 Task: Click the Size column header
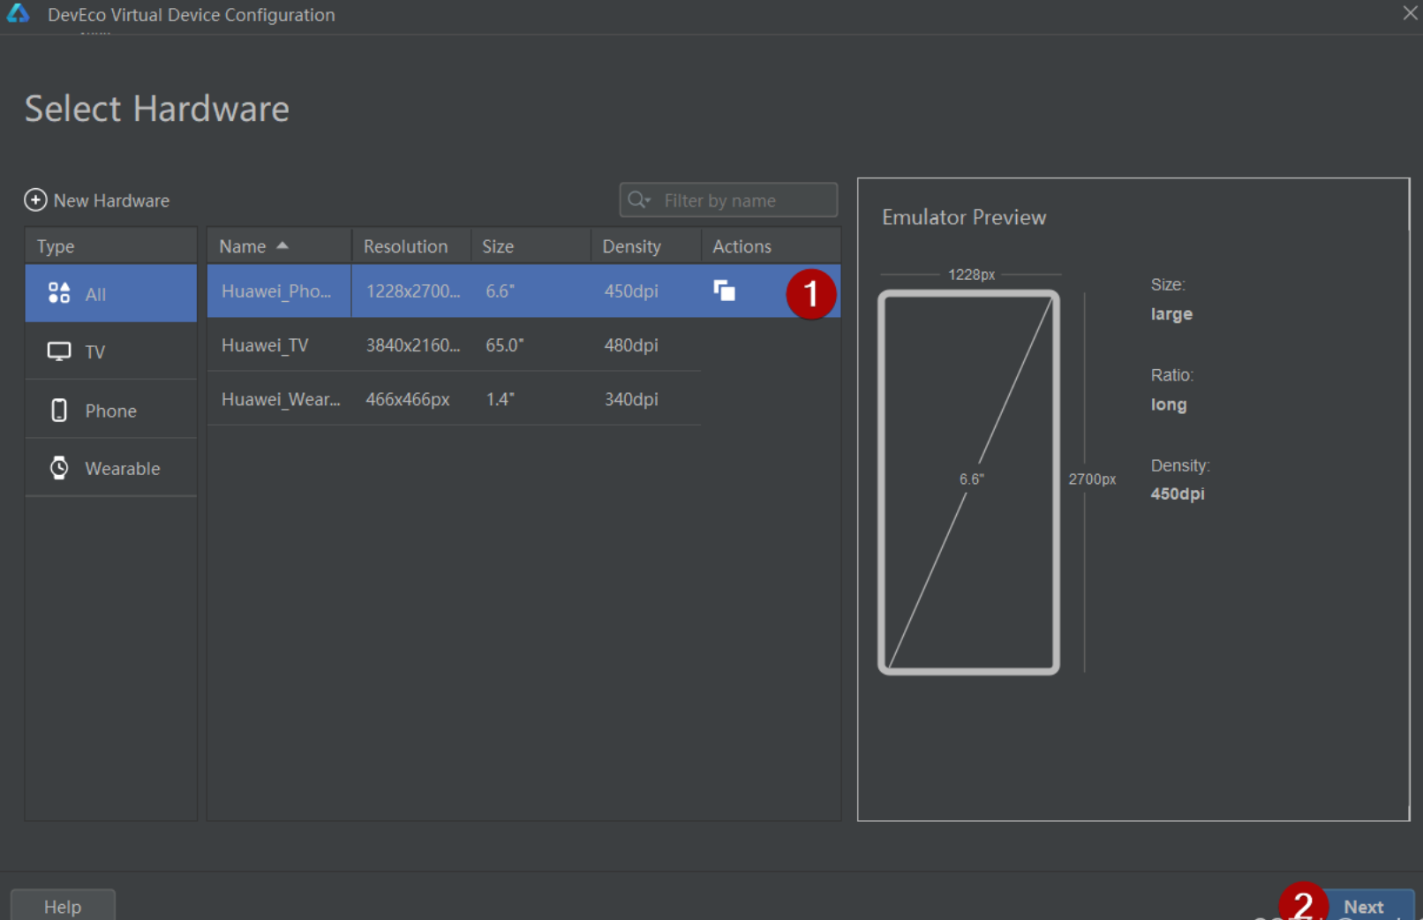click(x=531, y=246)
